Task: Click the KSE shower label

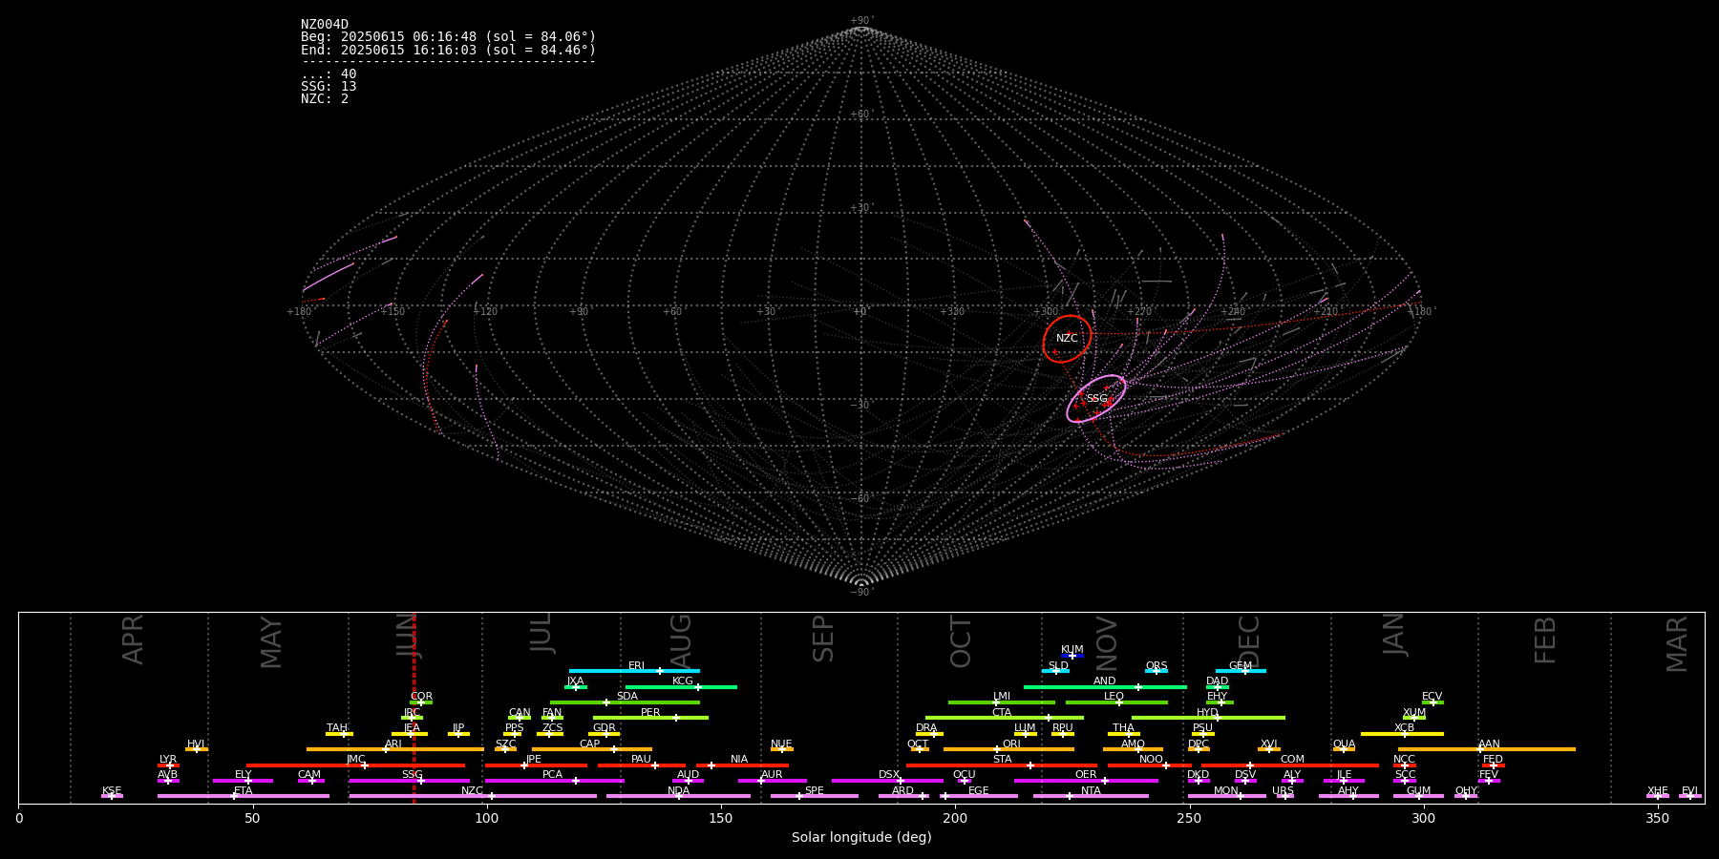Action: click(x=112, y=791)
